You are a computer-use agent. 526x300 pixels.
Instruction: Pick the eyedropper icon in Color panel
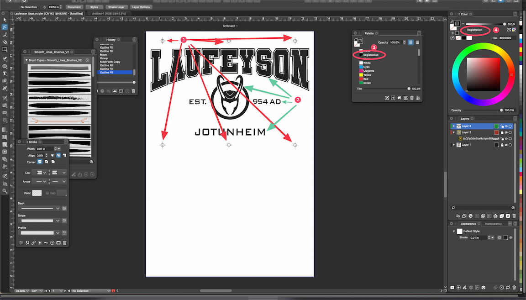452,38
